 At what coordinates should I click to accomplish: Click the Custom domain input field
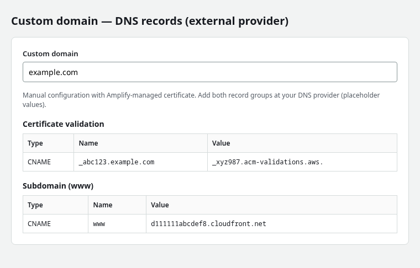tap(210, 72)
